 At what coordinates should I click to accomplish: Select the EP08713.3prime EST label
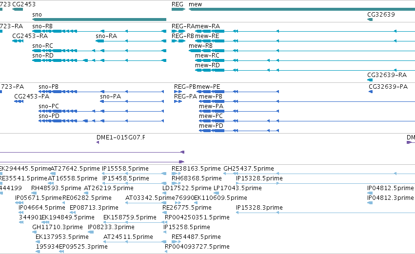[94, 208]
